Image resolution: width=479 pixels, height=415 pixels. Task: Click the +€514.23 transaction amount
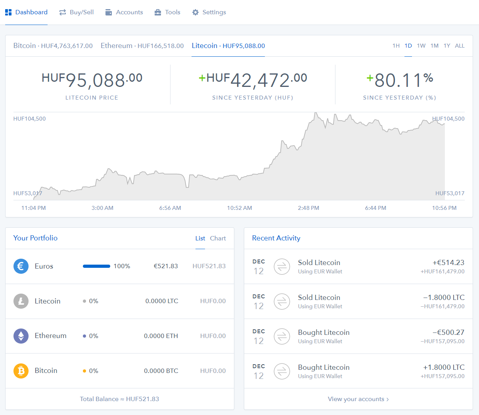pyautogui.click(x=448, y=263)
